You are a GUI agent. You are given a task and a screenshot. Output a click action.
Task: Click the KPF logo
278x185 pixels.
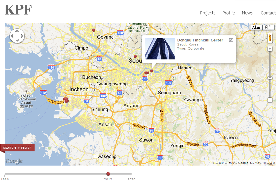[x=18, y=10]
